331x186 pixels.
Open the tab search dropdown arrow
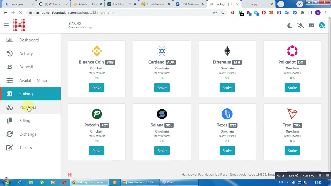[300, 4]
